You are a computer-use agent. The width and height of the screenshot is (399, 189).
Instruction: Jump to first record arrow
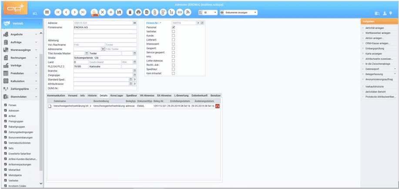(x=58, y=13)
